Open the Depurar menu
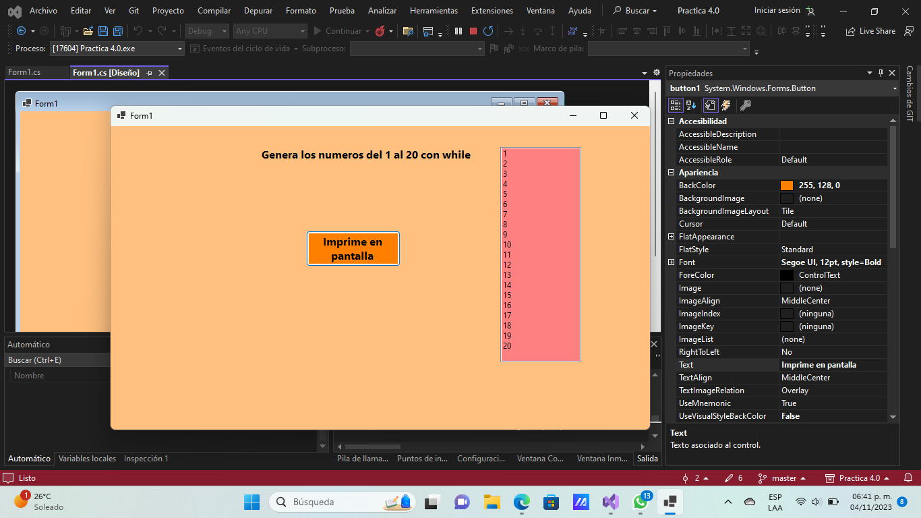 pyautogui.click(x=258, y=10)
